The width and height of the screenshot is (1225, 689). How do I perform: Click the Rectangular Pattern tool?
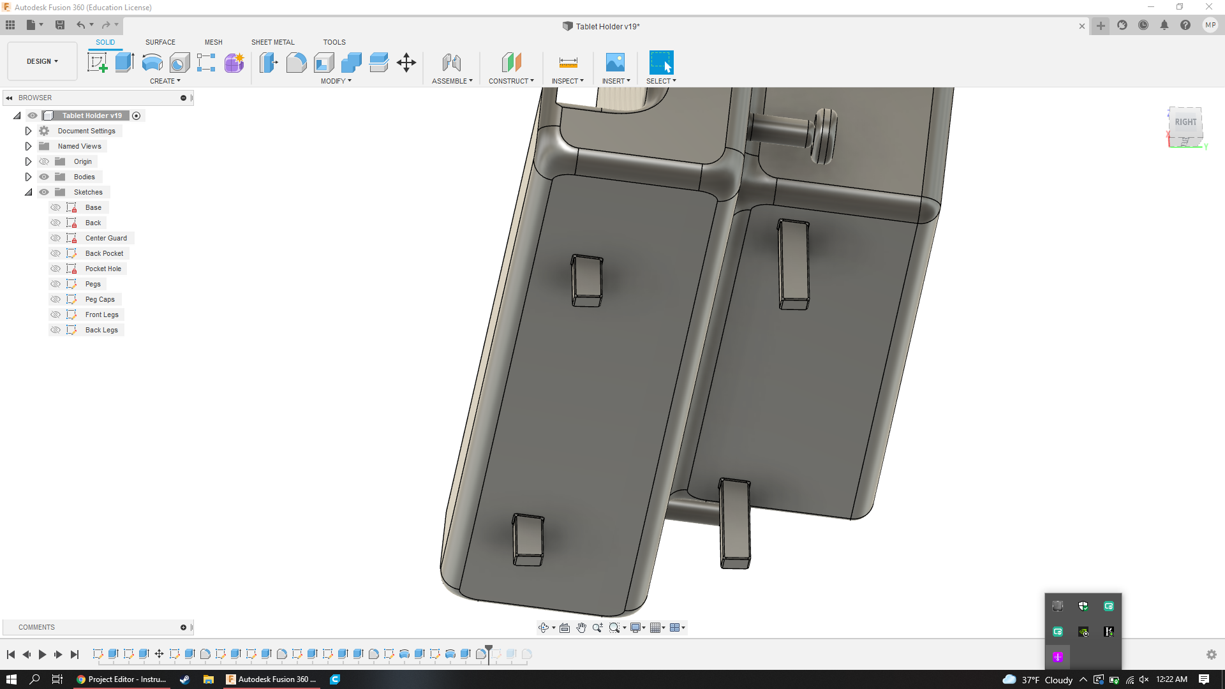coord(206,63)
